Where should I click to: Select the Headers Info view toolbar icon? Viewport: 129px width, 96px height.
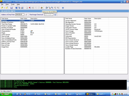16,8
